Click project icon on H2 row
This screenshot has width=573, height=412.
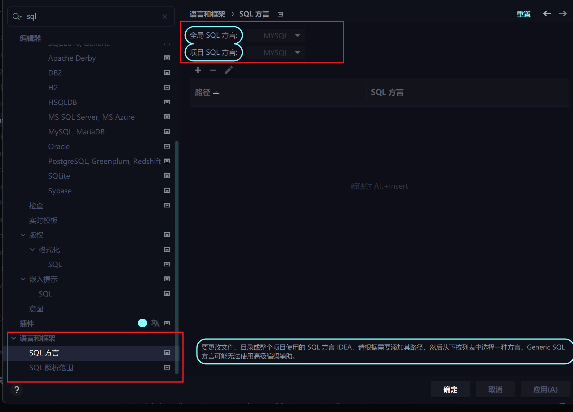coord(167,87)
